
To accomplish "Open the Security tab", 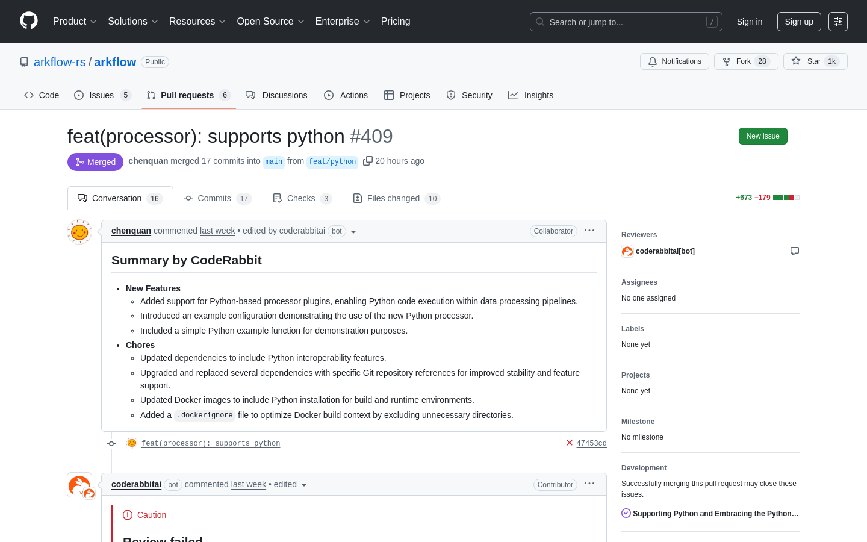I will 470,95.
